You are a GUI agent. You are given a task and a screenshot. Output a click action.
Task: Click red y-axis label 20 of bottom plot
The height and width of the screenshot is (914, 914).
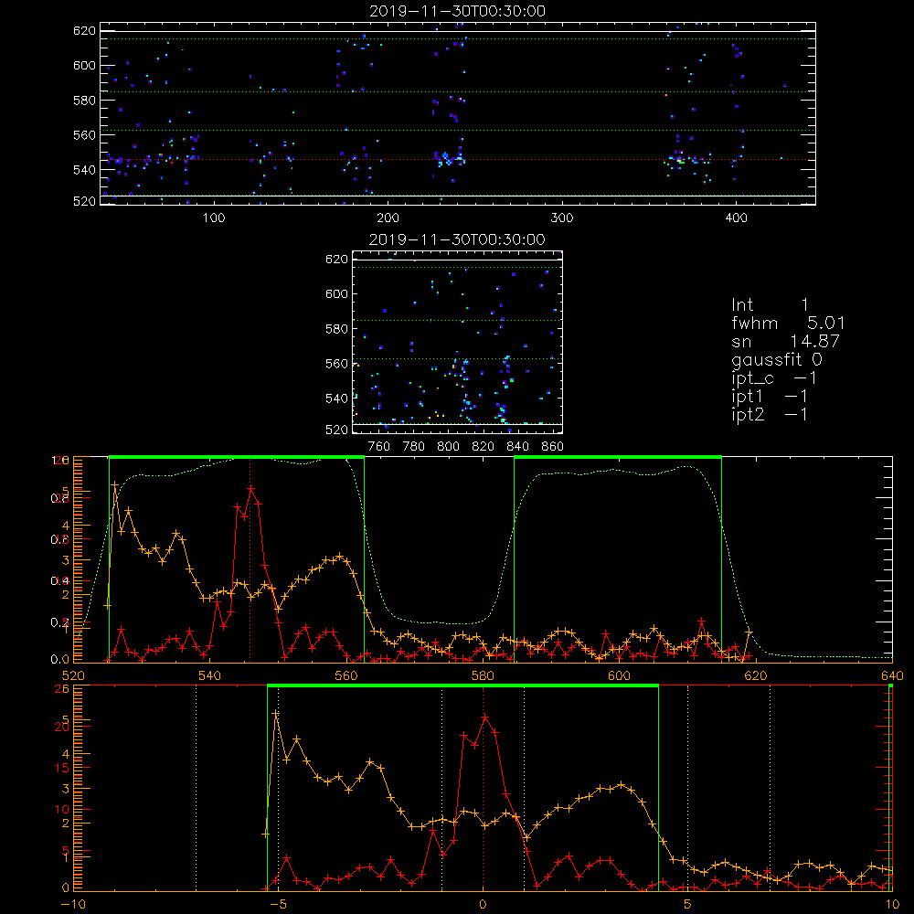(x=62, y=727)
